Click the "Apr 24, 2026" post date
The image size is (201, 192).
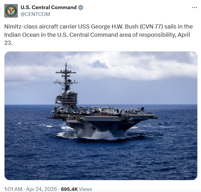tap(43, 189)
